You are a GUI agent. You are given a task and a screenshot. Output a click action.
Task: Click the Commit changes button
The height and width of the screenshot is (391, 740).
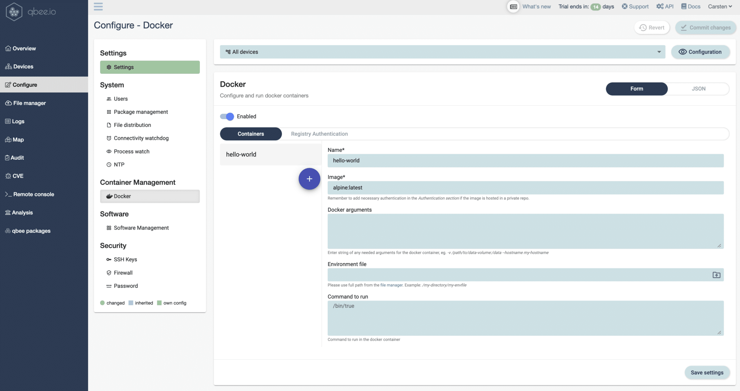pyautogui.click(x=706, y=27)
